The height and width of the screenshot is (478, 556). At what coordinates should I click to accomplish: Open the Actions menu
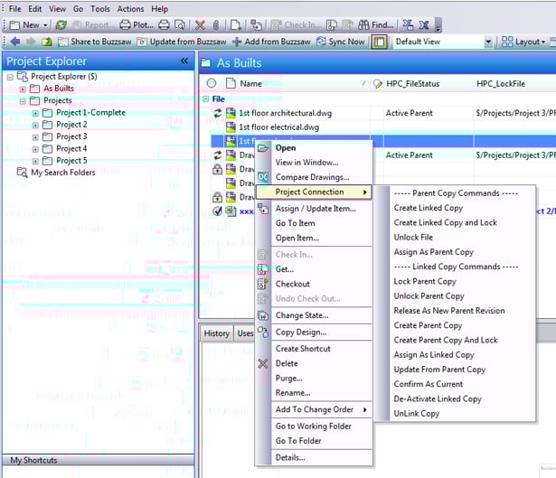130,9
